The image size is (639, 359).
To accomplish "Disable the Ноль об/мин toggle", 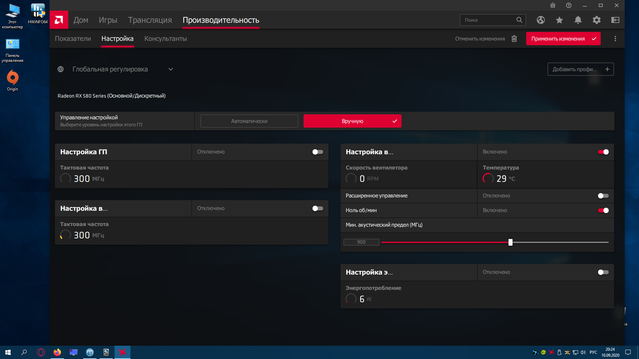I will 603,210.
